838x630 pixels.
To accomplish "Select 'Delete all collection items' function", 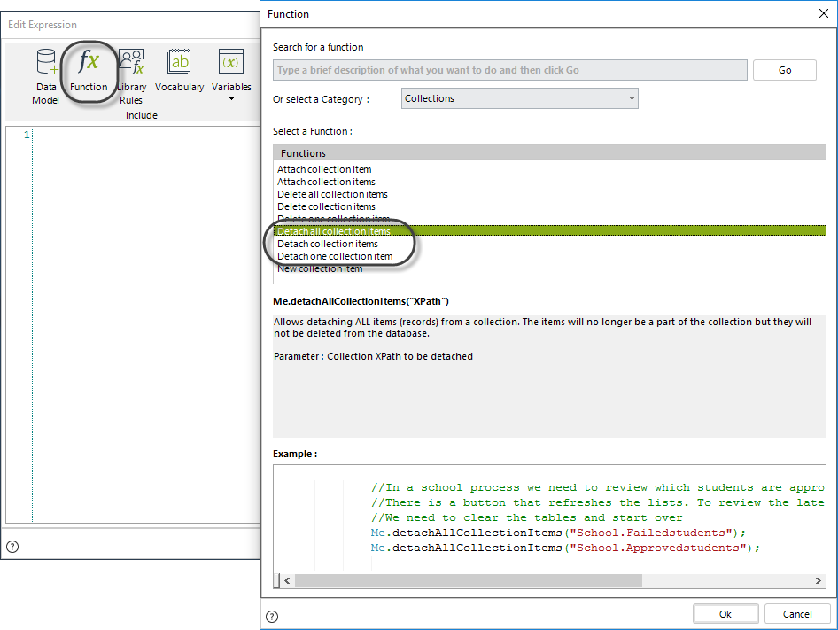I will coord(332,194).
